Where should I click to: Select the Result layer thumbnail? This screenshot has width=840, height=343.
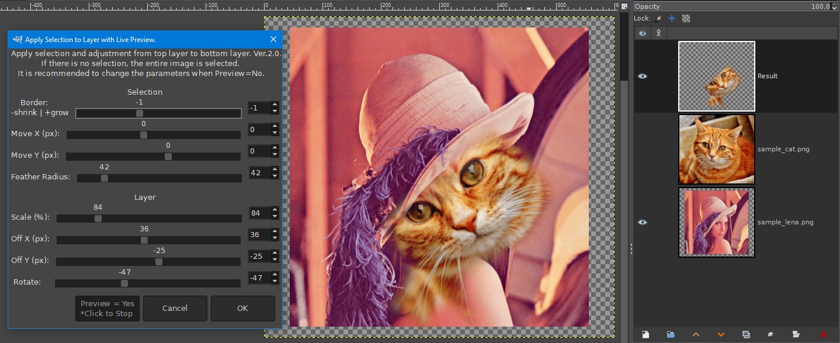(717, 76)
